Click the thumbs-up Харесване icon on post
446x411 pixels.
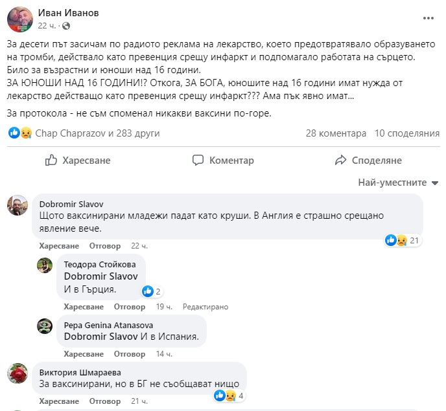click(51, 161)
